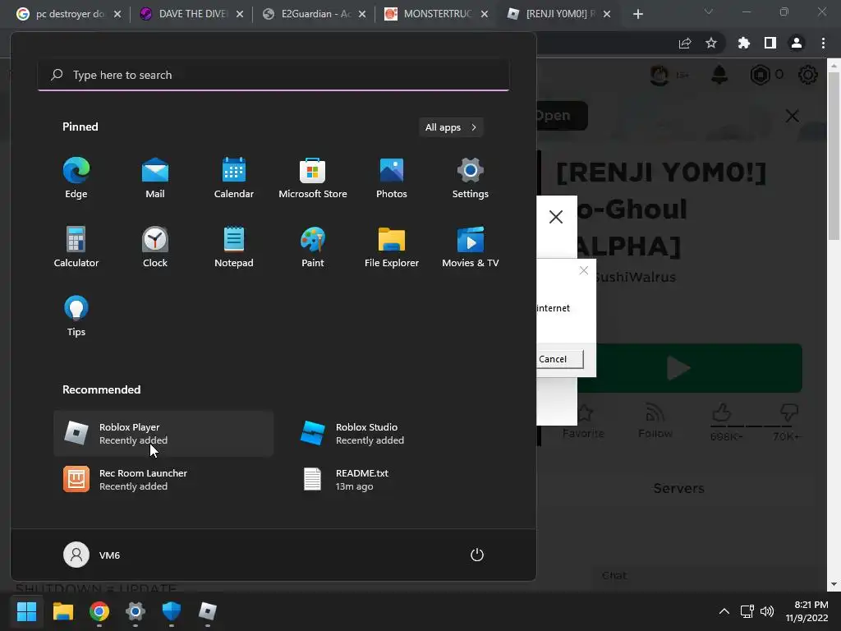Launch the Calculator app

(76, 246)
